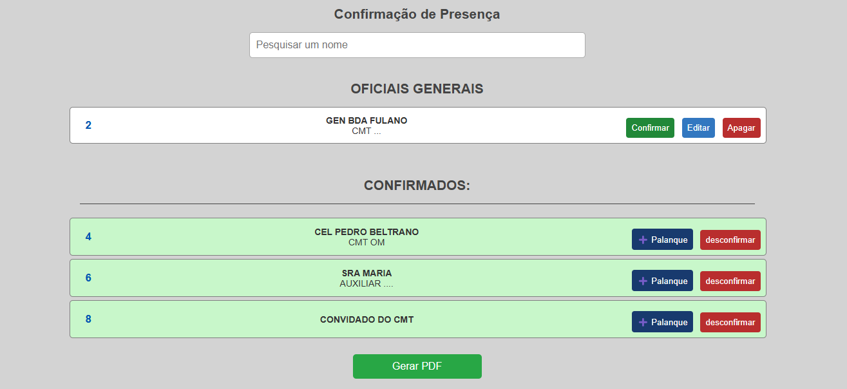This screenshot has height=389, width=847.
Task: Confirm presence of GEN BDA FULANO
Action: tap(650, 128)
